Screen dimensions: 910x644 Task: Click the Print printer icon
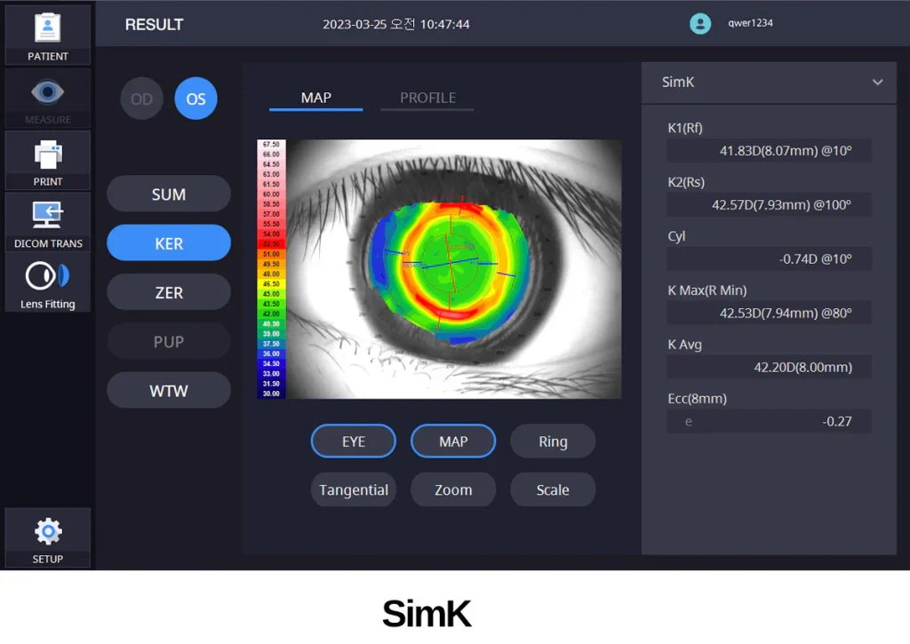[48, 155]
